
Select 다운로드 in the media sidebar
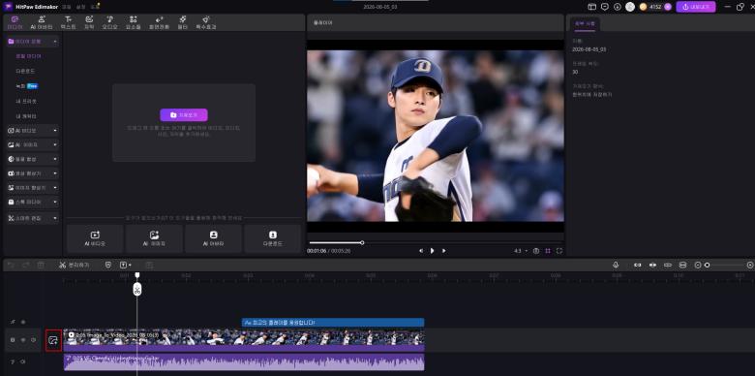tap(25, 72)
